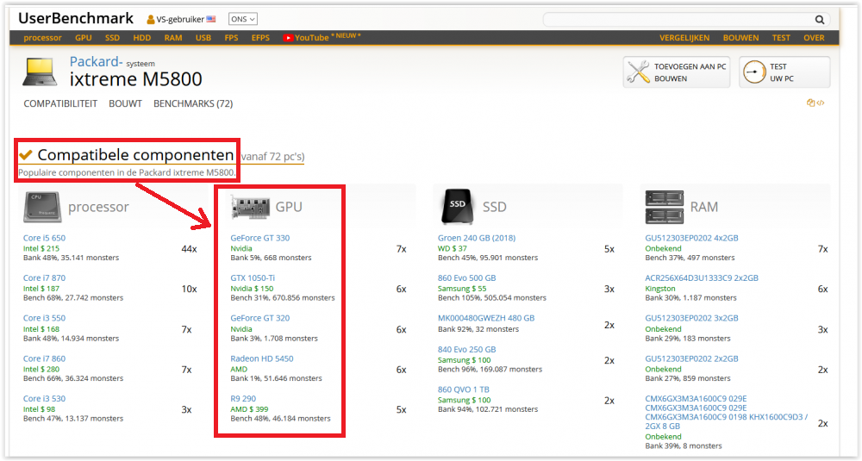This screenshot has width=862, height=461.
Task: Click the "vanaf 72 pc's" text
Action: pos(272,157)
